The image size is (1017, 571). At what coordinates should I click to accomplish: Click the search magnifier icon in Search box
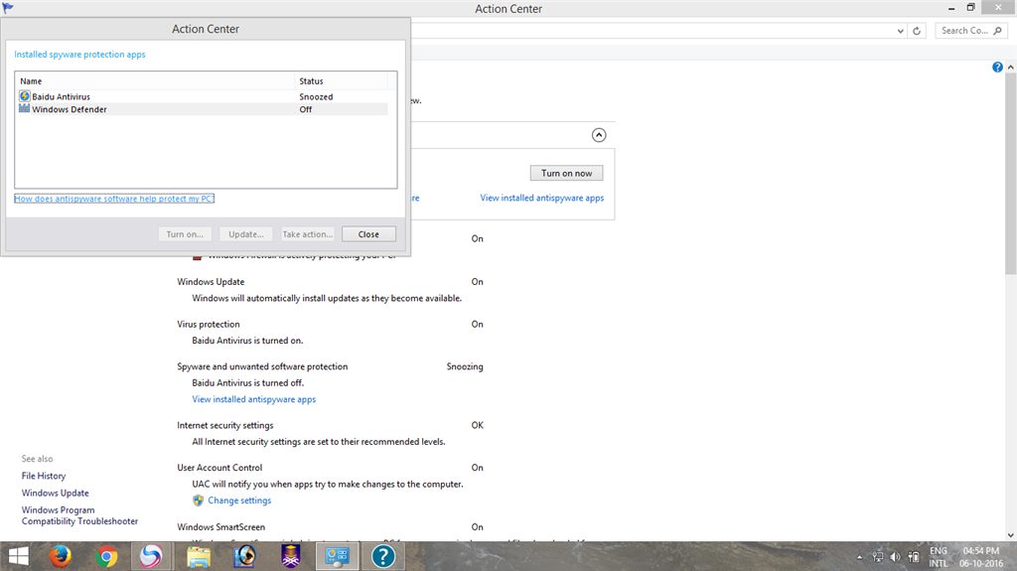coord(997,31)
